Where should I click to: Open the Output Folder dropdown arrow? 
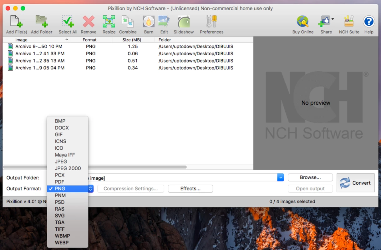[281, 177]
